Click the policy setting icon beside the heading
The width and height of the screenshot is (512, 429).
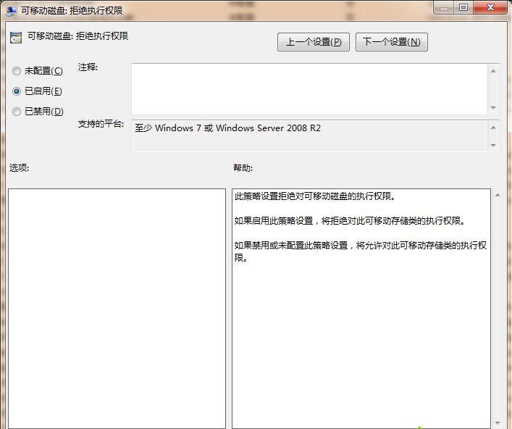pos(16,38)
